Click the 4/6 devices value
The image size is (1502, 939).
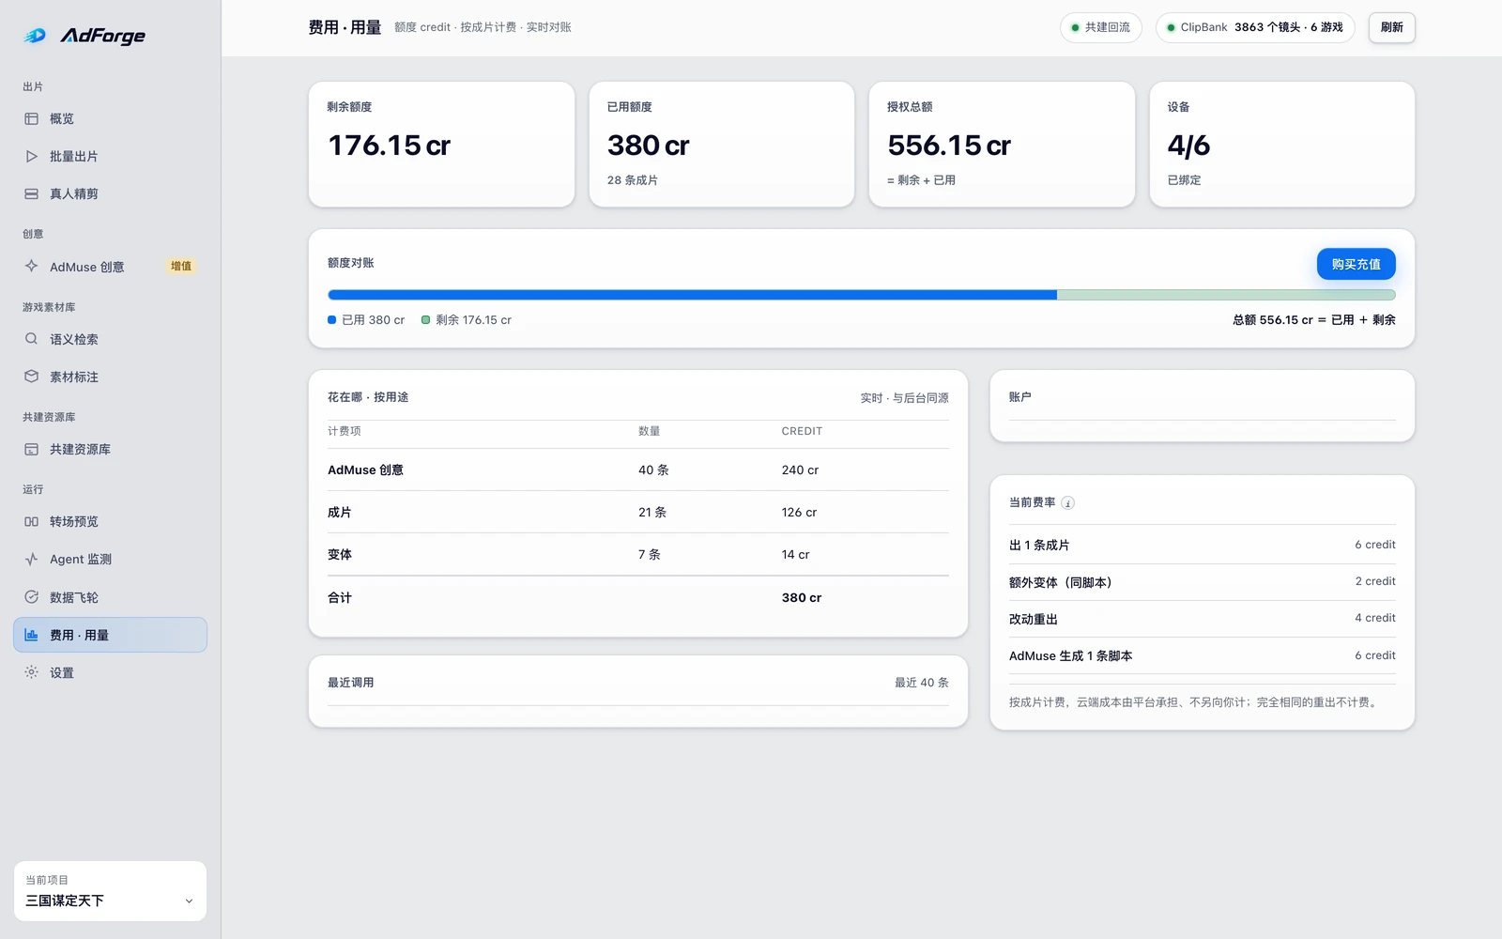click(x=1188, y=146)
